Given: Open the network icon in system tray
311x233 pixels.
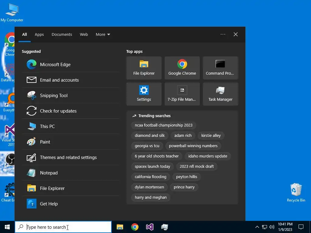Looking at the screenshot, I should (x=265, y=227).
